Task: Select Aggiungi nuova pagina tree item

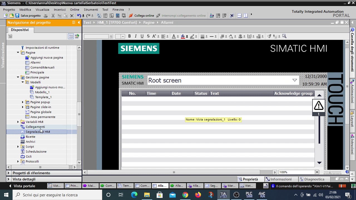Action: [x=47, y=57]
